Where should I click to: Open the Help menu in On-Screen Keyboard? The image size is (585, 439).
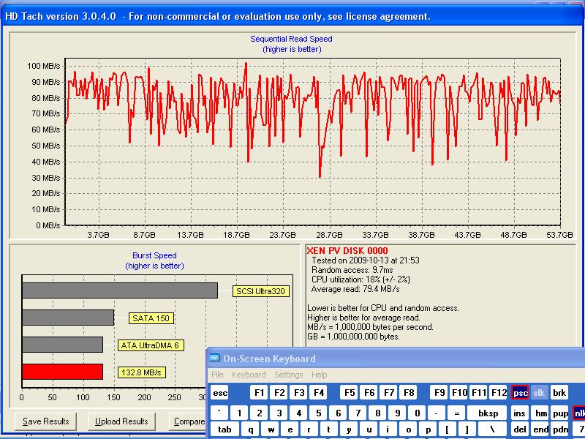319,375
